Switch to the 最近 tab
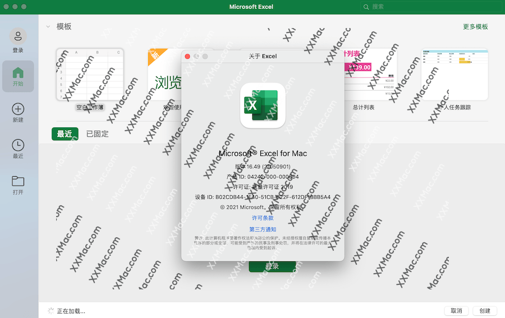This screenshot has width=505, height=318. click(x=65, y=134)
